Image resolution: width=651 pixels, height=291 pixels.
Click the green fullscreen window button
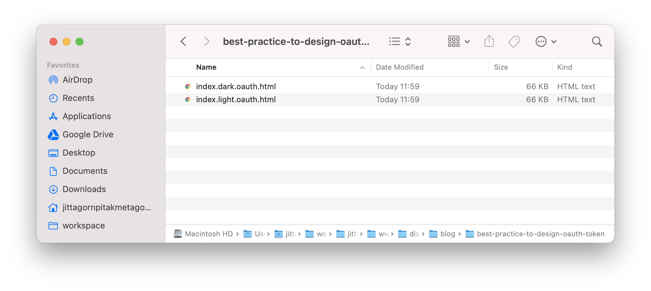click(80, 42)
